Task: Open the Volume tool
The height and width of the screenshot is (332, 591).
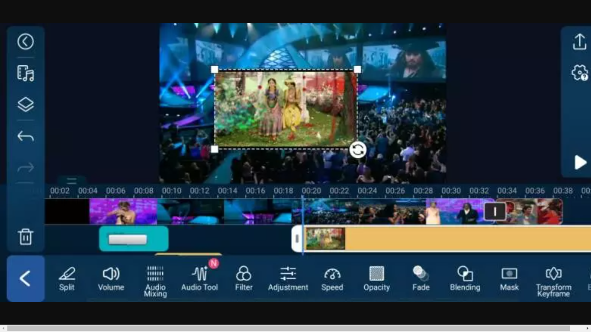Action: pyautogui.click(x=111, y=279)
